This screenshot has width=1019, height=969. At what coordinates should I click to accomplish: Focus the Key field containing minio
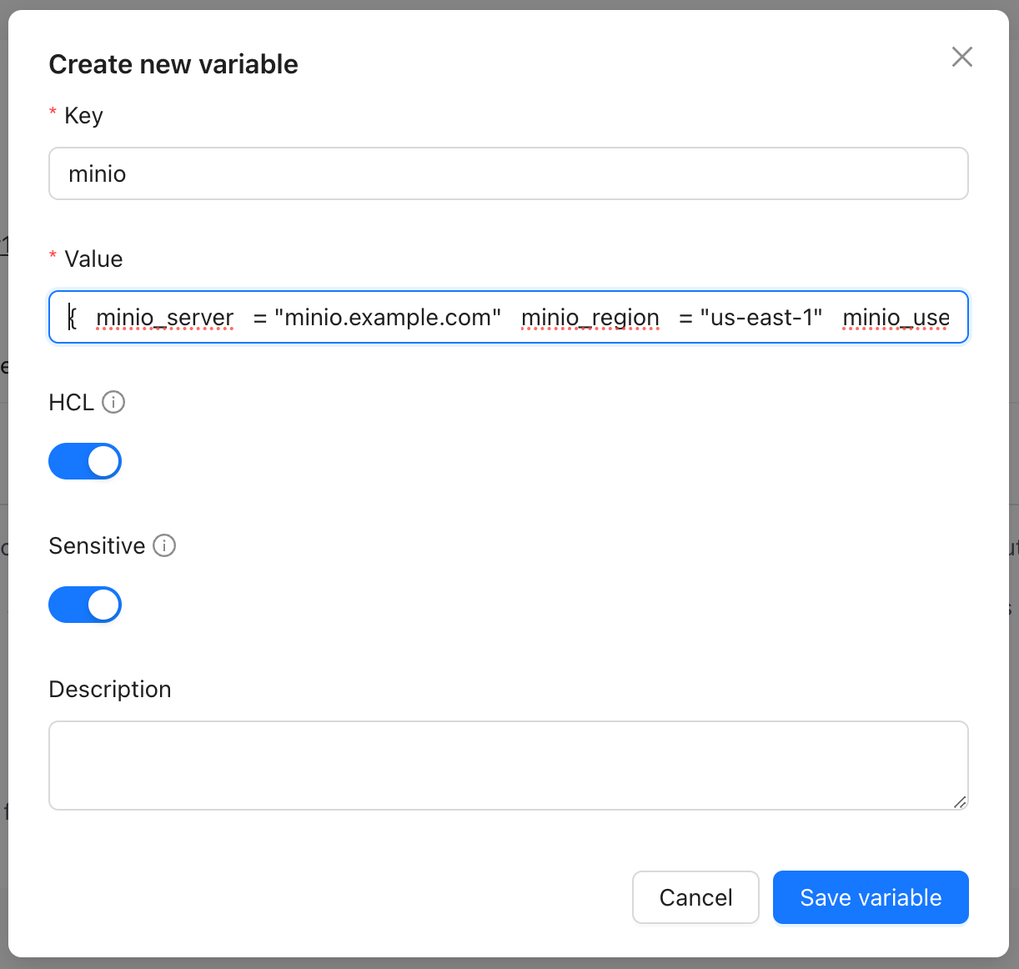508,173
